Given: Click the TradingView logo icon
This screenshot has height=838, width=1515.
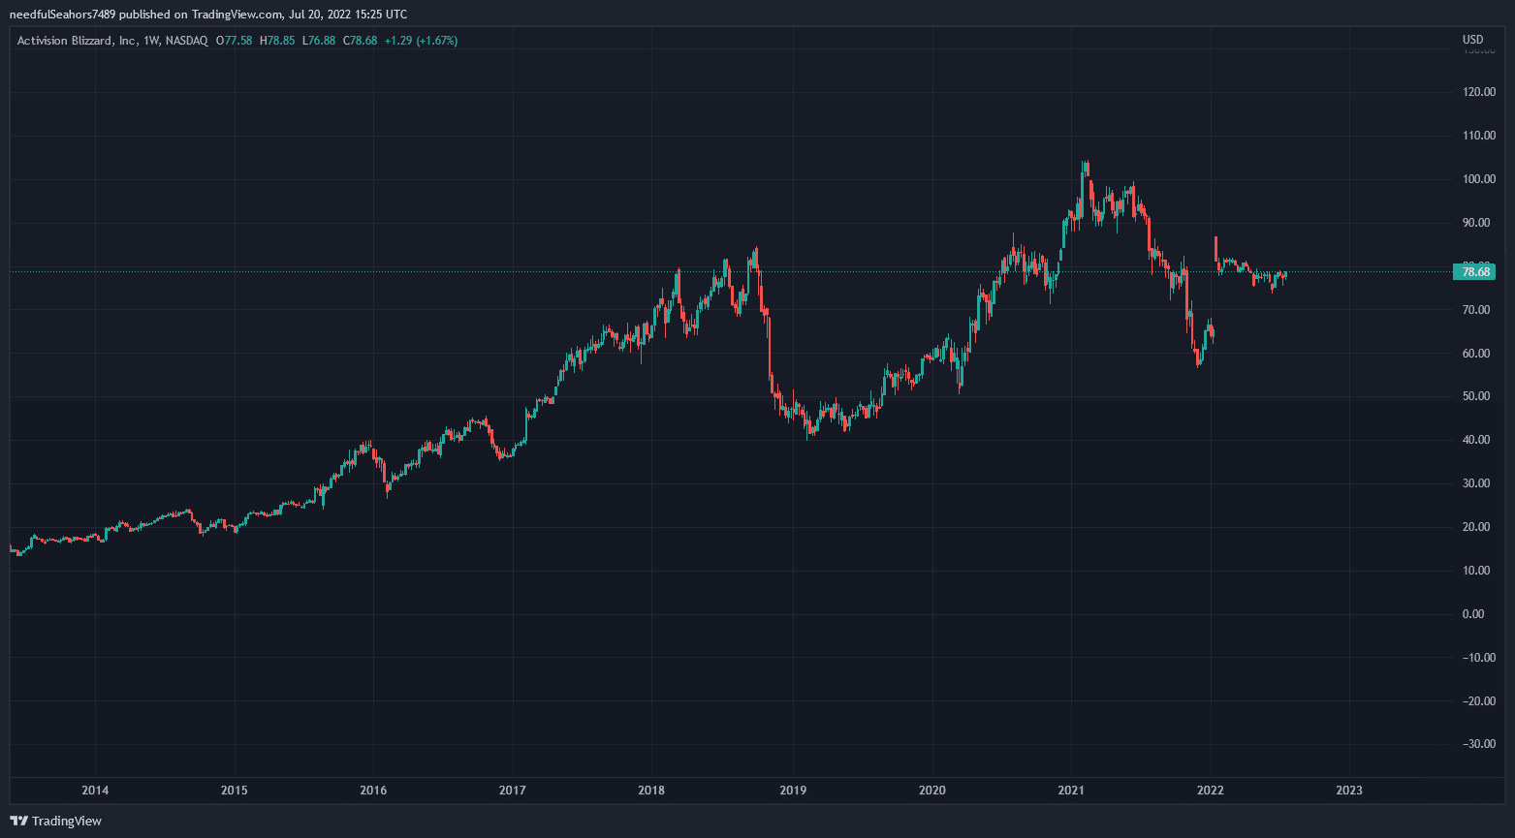Looking at the screenshot, I should click(x=18, y=821).
